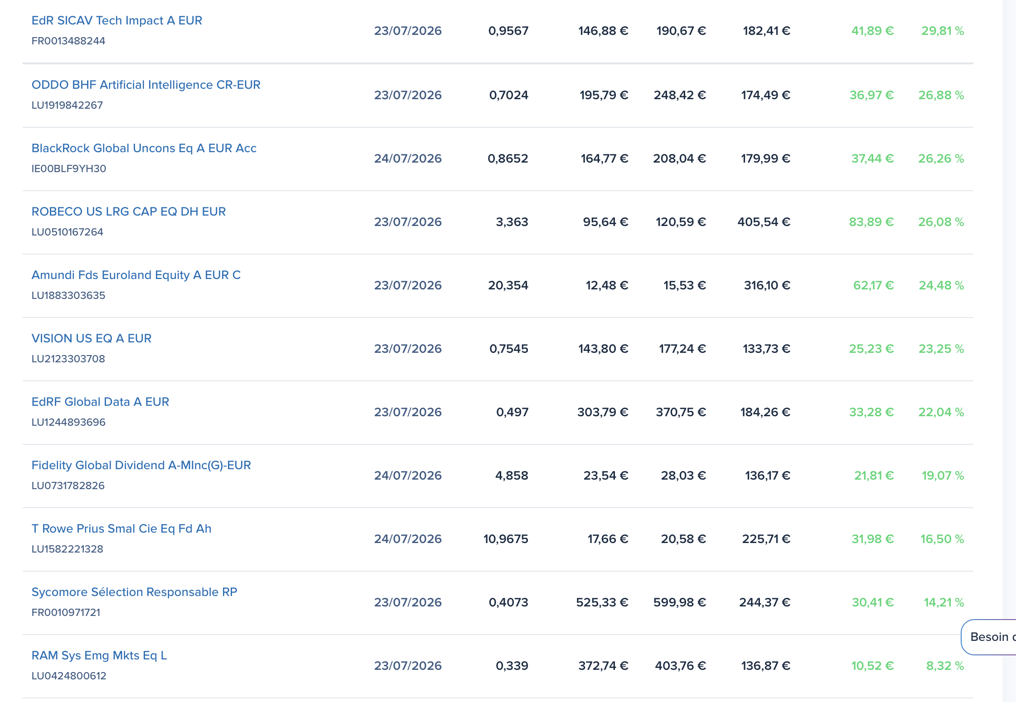Click the 62,17 € gain amount
This screenshot has width=1016, height=702.
point(874,285)
